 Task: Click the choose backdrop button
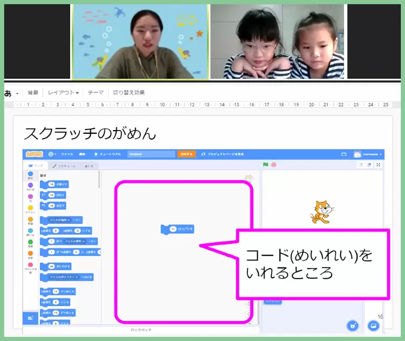coord(373,325)
